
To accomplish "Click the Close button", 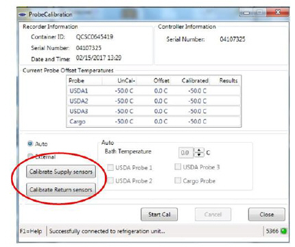I will 267,214.
